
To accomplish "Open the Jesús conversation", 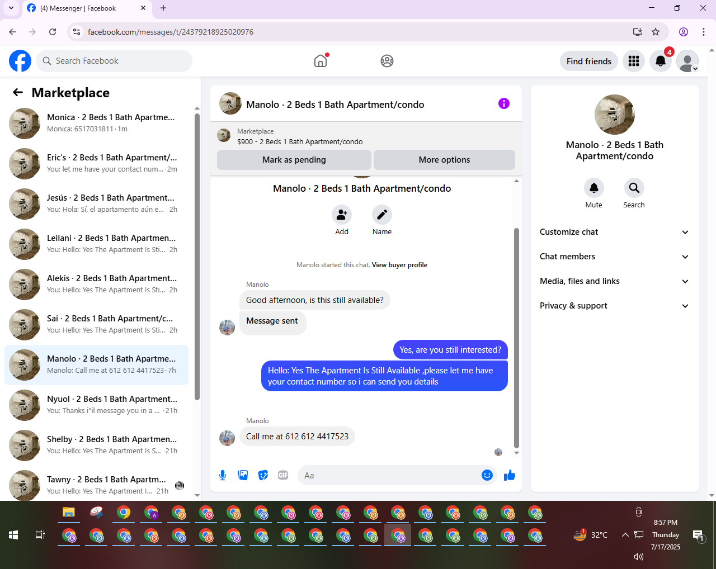I will (x=96, y=204).
